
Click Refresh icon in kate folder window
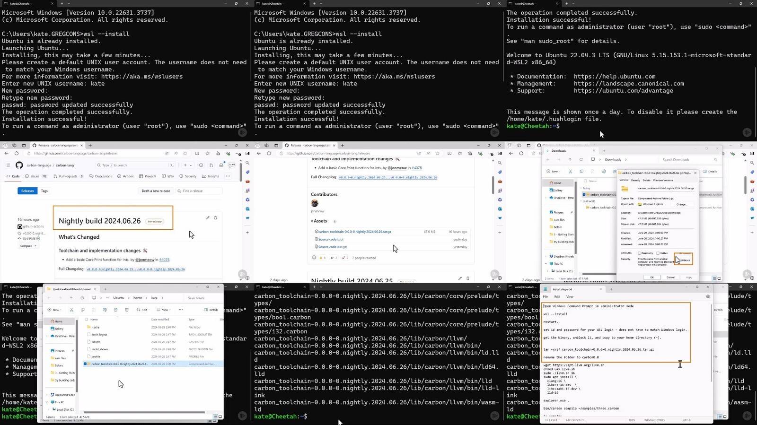pyautogui.click(x=82, y=298)
